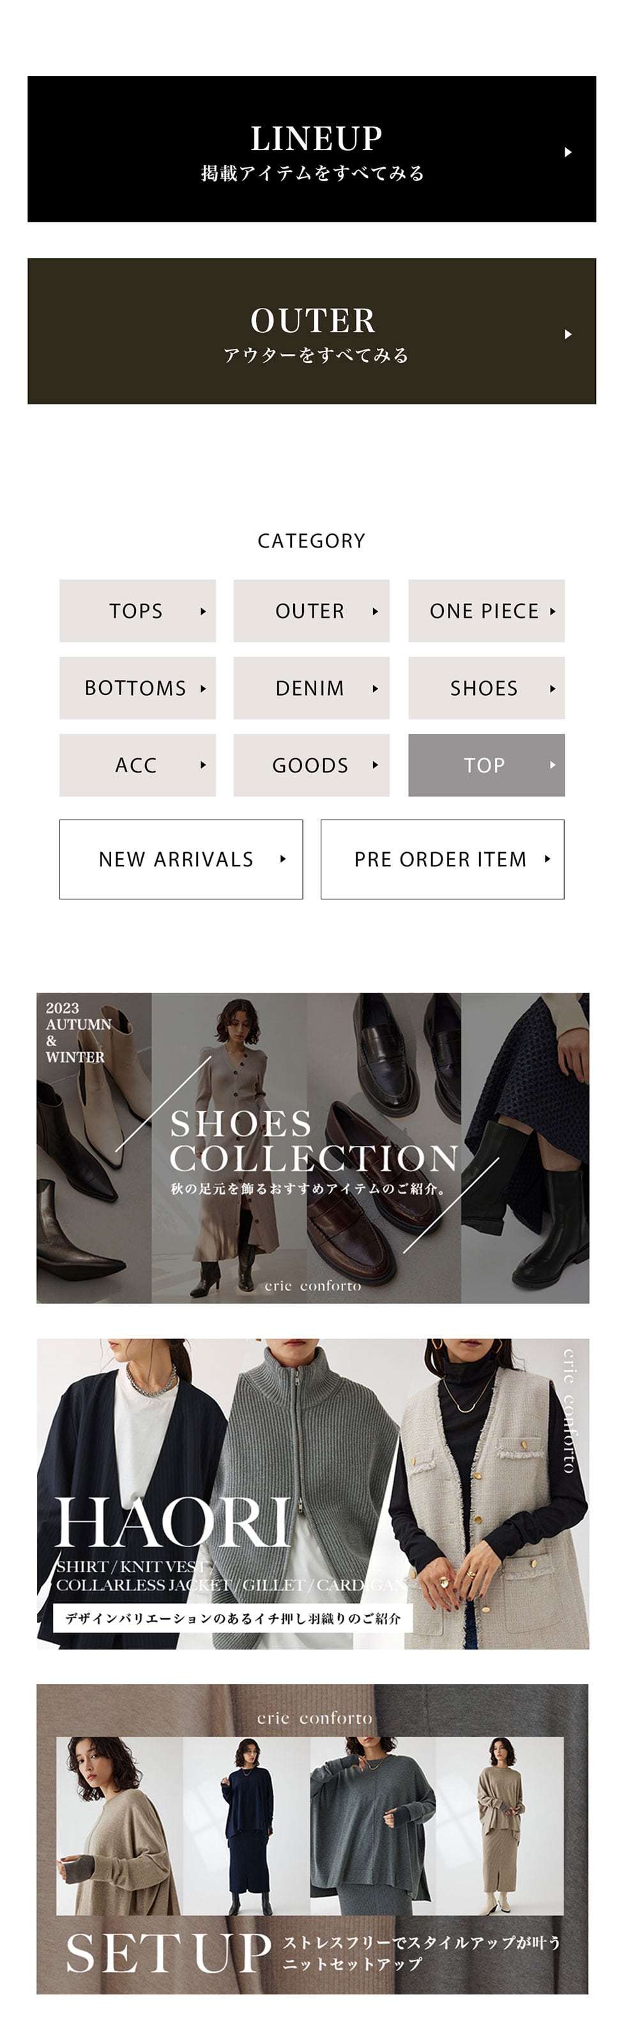Open the dark OUTER banner button
The width and height of the screenshot is (626, 2043).
pos(312,332)
